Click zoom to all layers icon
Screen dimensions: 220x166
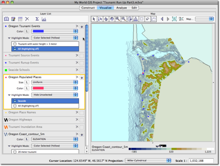click(x=174, y=19)
